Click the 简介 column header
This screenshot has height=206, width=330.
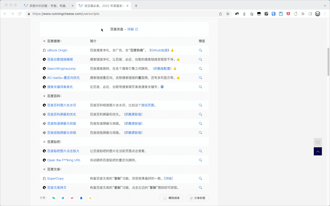93,41
